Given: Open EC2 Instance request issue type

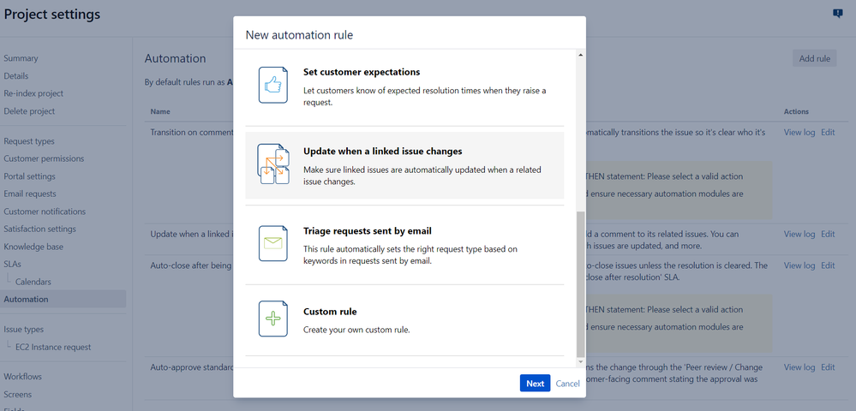Looking at the screenshot, I should pyautogui.click(x=53, y=347).
